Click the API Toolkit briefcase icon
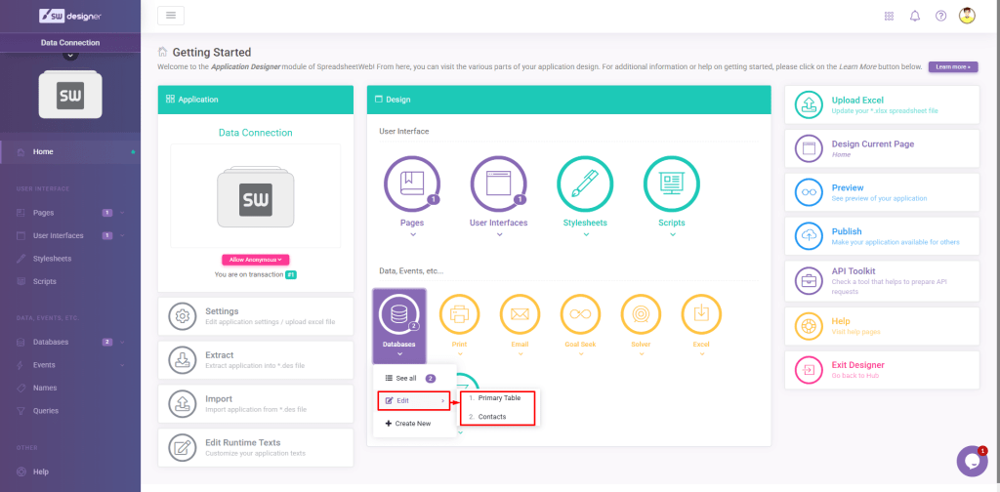Screen dimensions: 1000x492 point(809,280)
